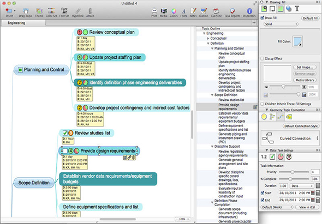Viewport: 322px width, 224px height.
Task: Collapse Discipline Support in Topic Outline
Action: pyautogui.click(x=212, y=147)
